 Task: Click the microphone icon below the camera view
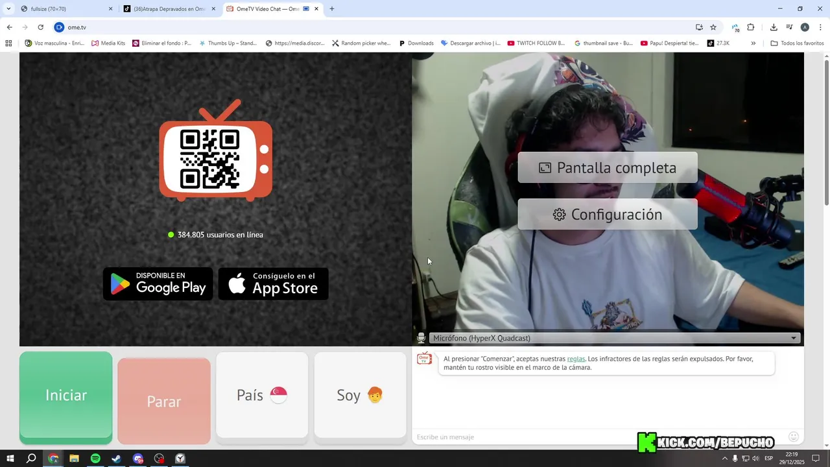coord(421,338)
